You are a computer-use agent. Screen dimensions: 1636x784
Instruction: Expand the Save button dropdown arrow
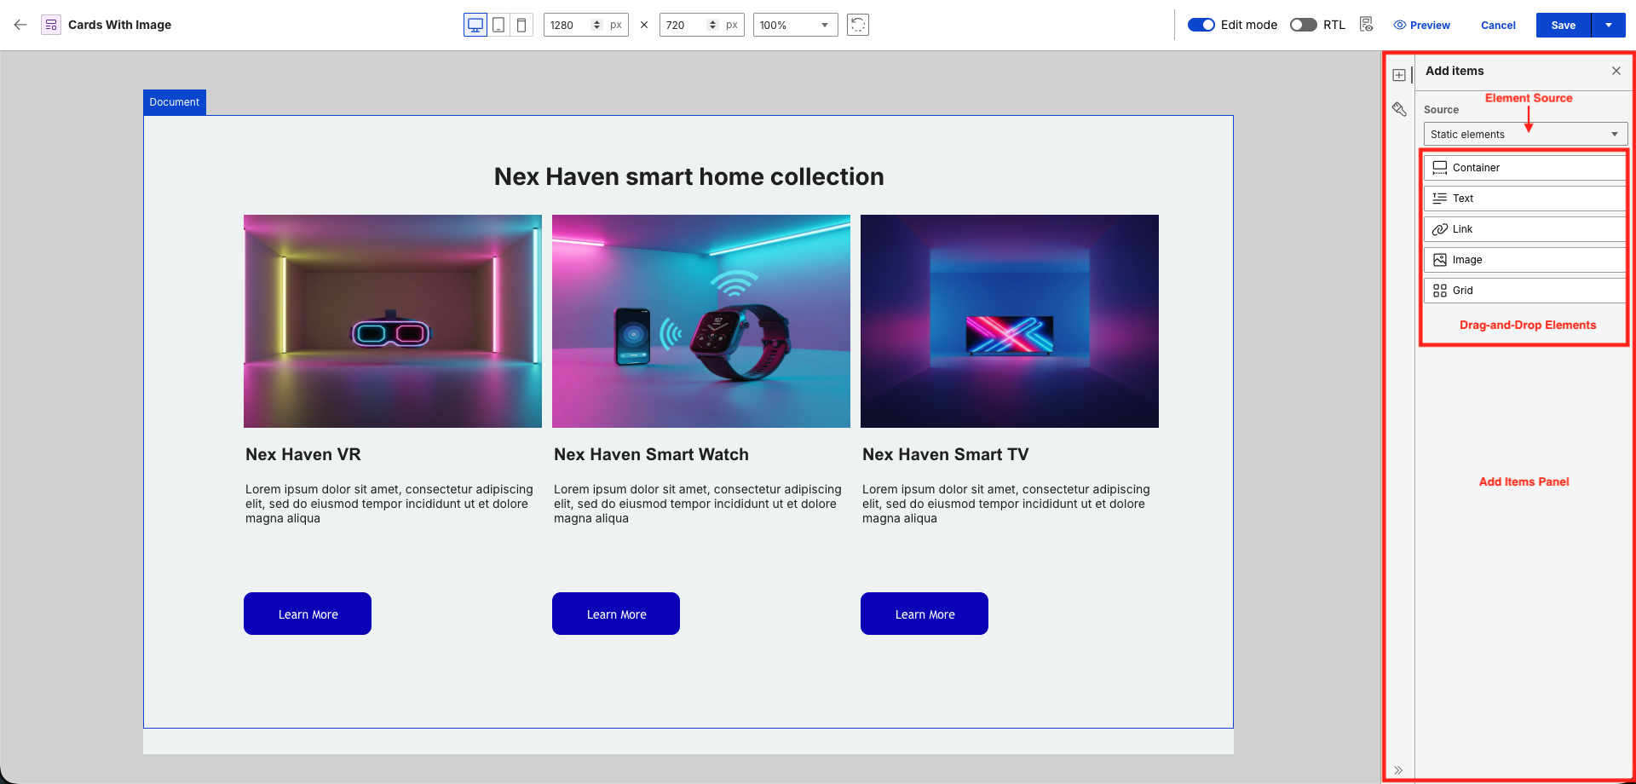tap(1609, 25)
